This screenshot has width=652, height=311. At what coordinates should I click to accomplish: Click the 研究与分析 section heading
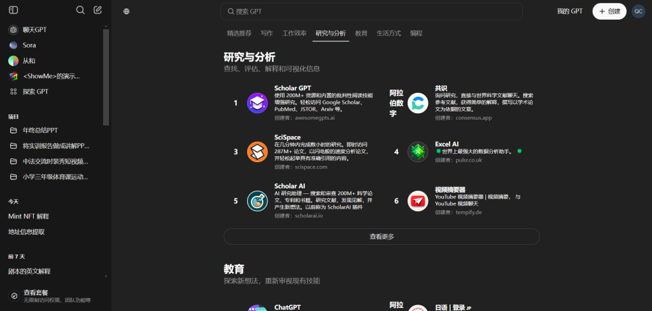(250, 57)
